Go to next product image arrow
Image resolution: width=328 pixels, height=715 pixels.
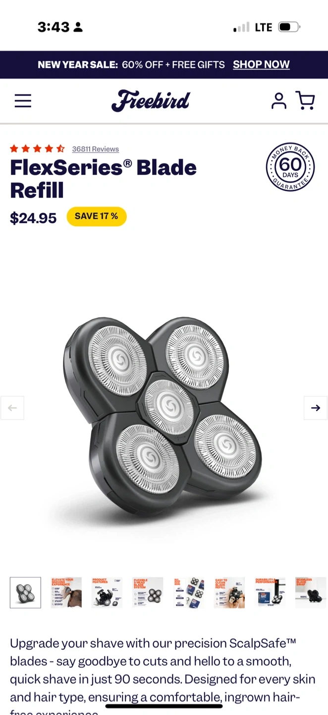(x=316, y=408)
